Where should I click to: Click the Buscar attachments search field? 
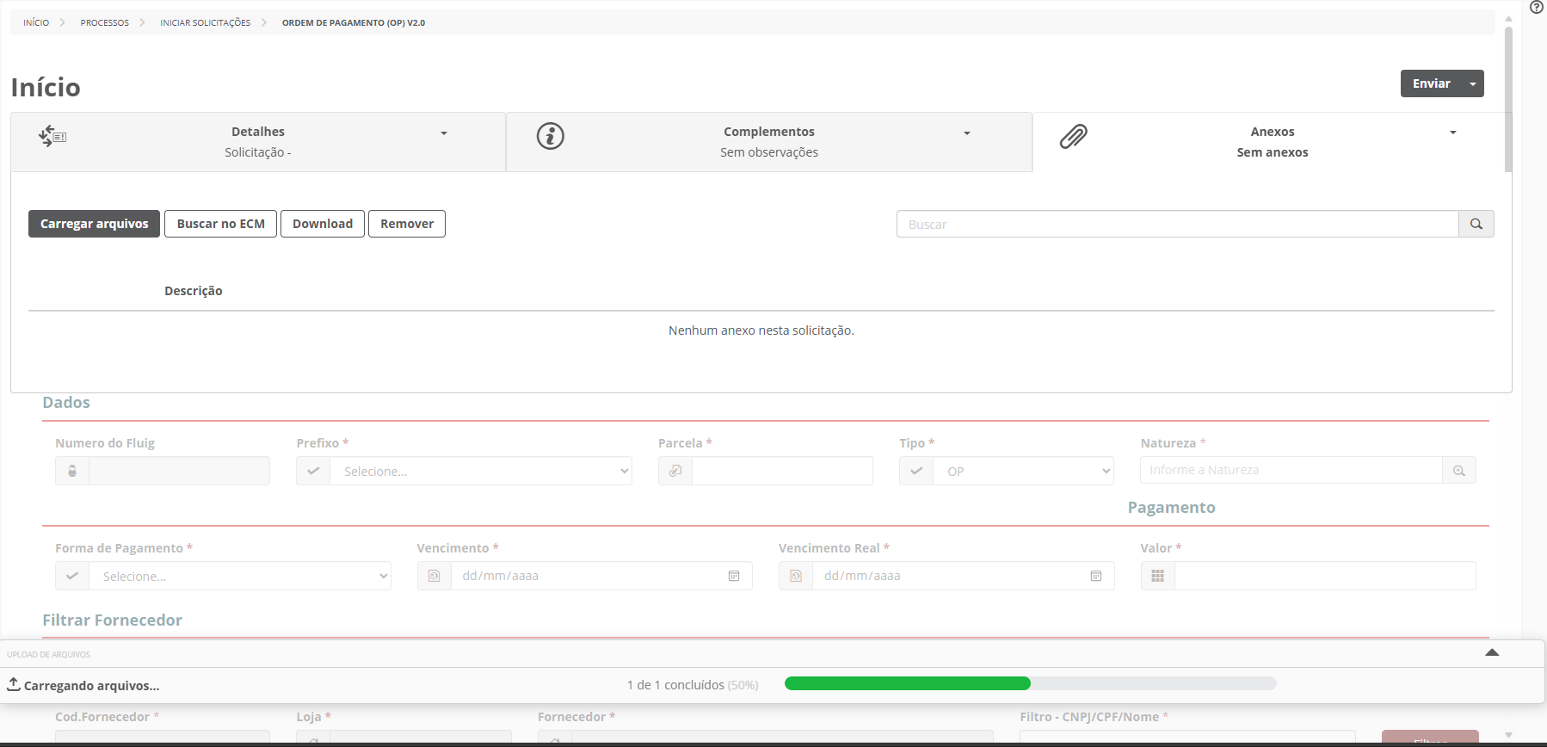click(x=1176, y=224)
